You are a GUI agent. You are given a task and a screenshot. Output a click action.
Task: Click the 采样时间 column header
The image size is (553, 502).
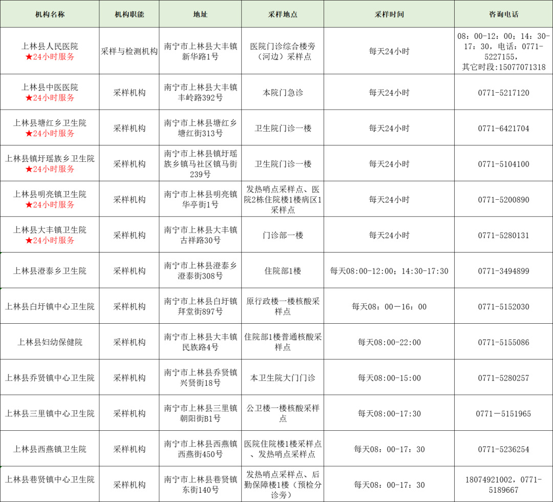point(389,14)
